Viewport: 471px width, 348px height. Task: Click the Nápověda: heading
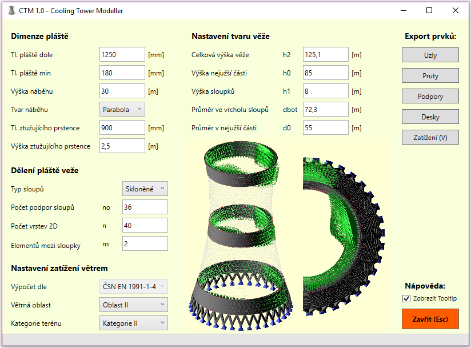[425, 286]
